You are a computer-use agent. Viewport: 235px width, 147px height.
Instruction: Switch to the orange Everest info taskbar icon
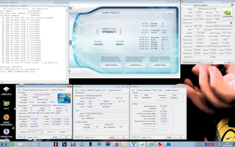point(116,144)
